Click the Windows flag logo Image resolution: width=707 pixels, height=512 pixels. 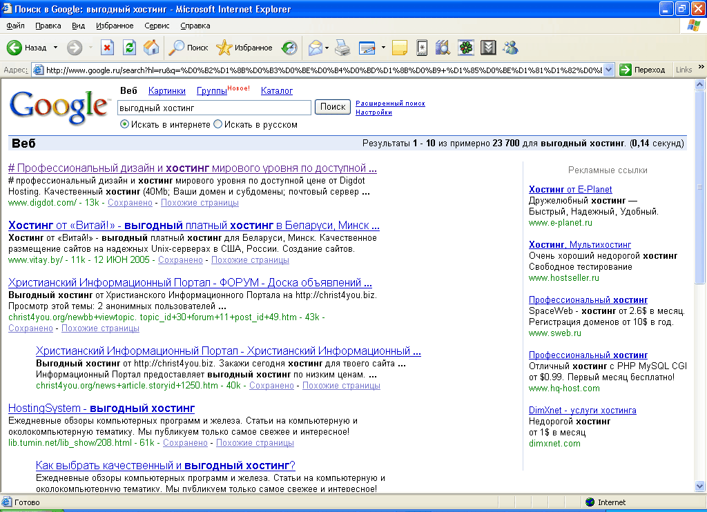(x=693, y=26)
